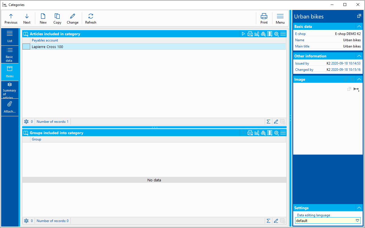The width and height of the screenshot is (365, 228).
Task: Open gear settings in Articles panel header
Action: coord(276,34)
